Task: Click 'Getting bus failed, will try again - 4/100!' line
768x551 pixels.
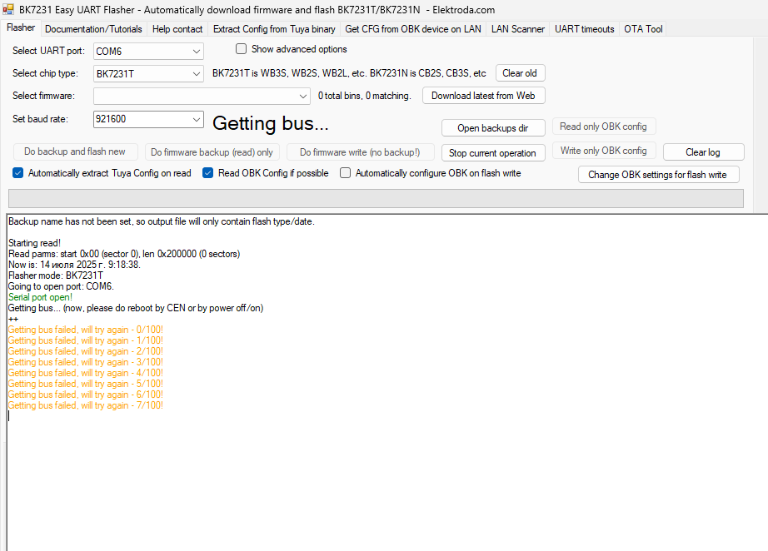Action: [85, 373]
